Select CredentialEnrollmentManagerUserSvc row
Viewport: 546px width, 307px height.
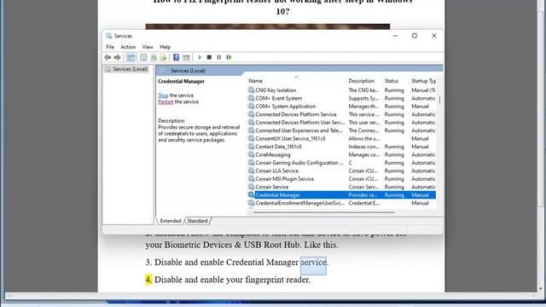pyautogui.click(x=341, y=203)
